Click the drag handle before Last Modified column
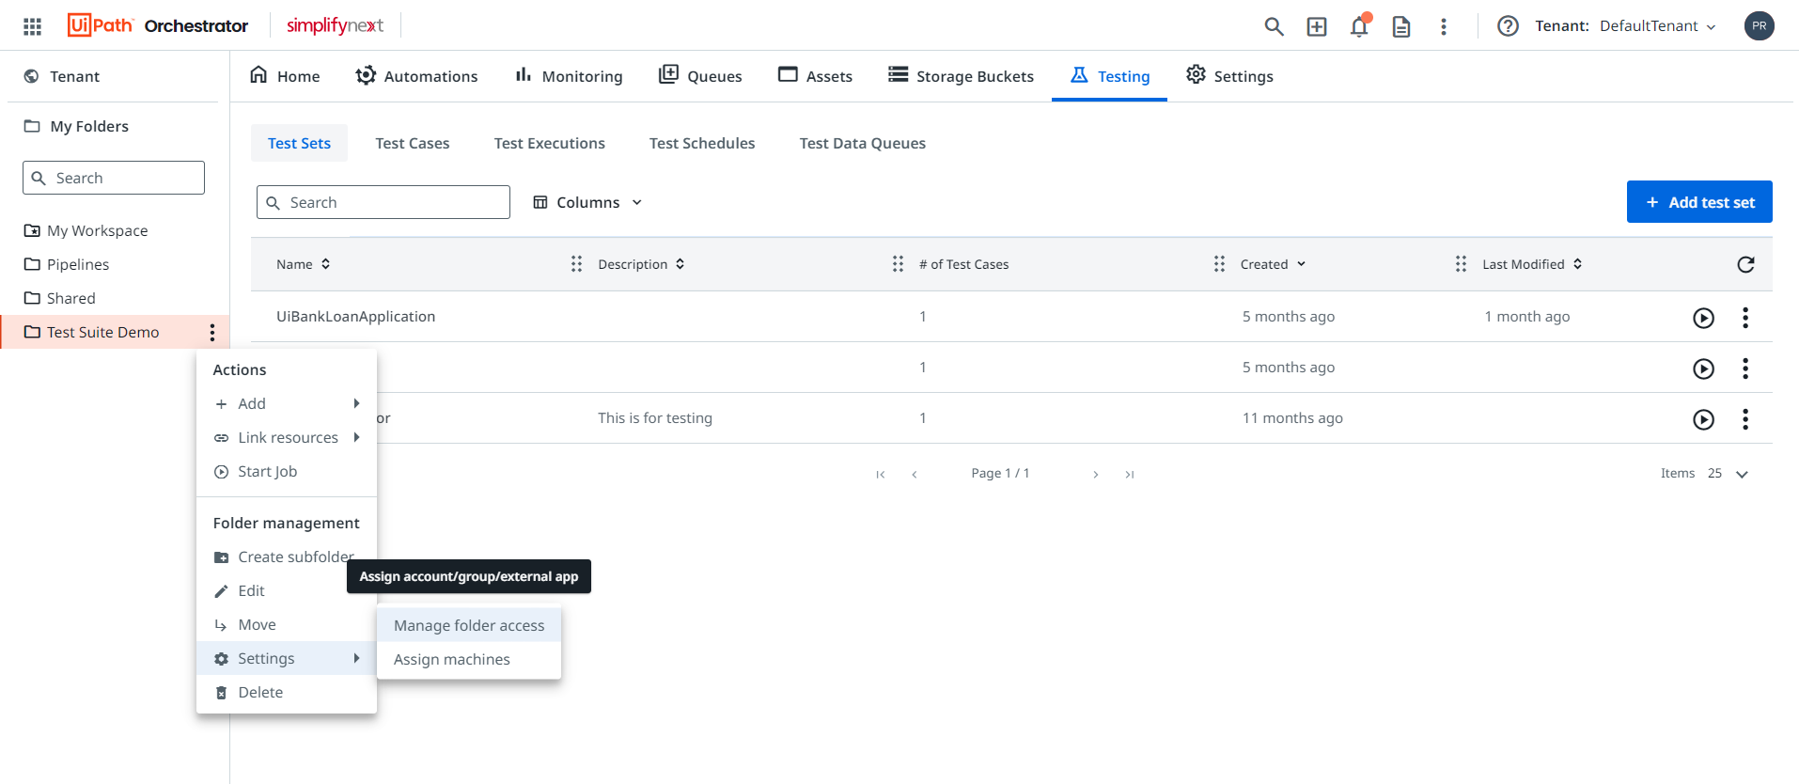This screenshot has width=1799, height=784. tap(1461, 264)
